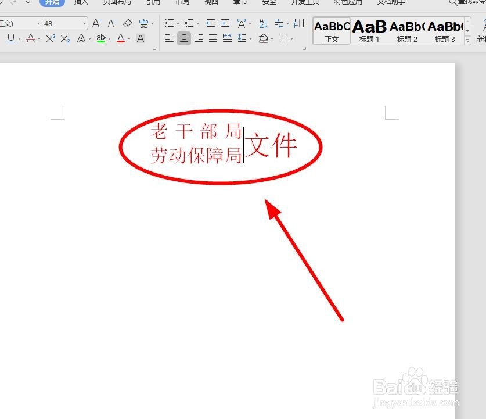Screen dimensions: 486x419
Task: Expand the font color dropdown arrow
Action: 129,38
